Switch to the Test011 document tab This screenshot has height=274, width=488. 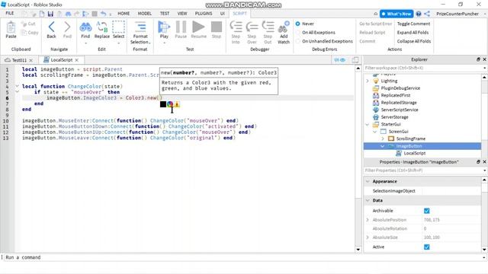pyautogui.click(x=19, y=60)
